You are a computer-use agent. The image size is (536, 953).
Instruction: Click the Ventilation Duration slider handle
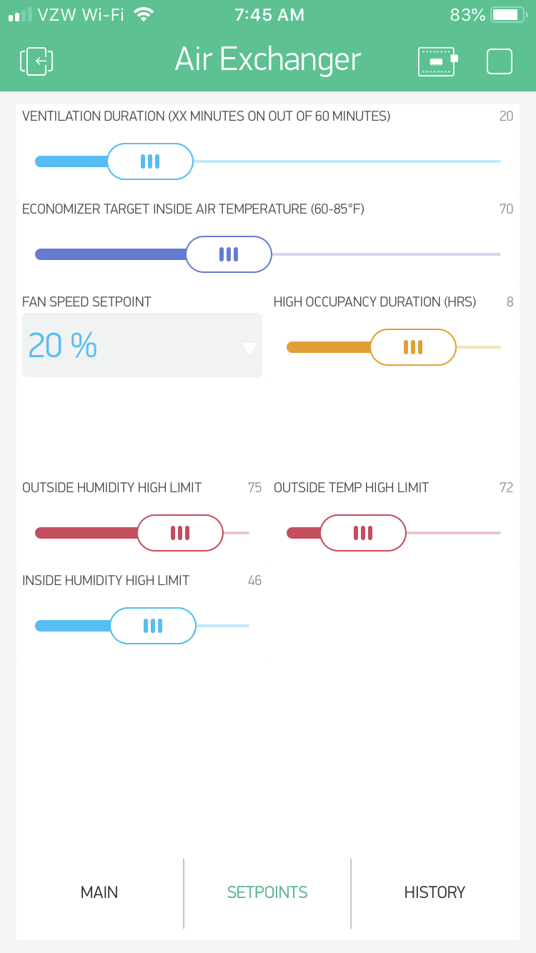150,161
